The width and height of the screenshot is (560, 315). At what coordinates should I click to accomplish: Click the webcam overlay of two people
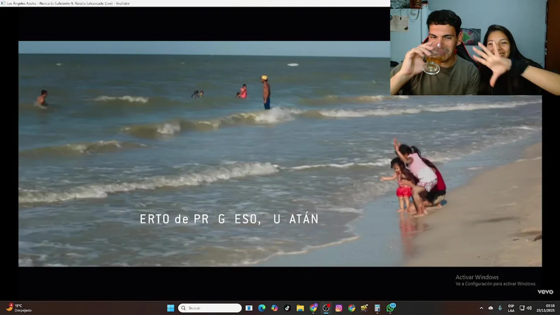point(475,47)
